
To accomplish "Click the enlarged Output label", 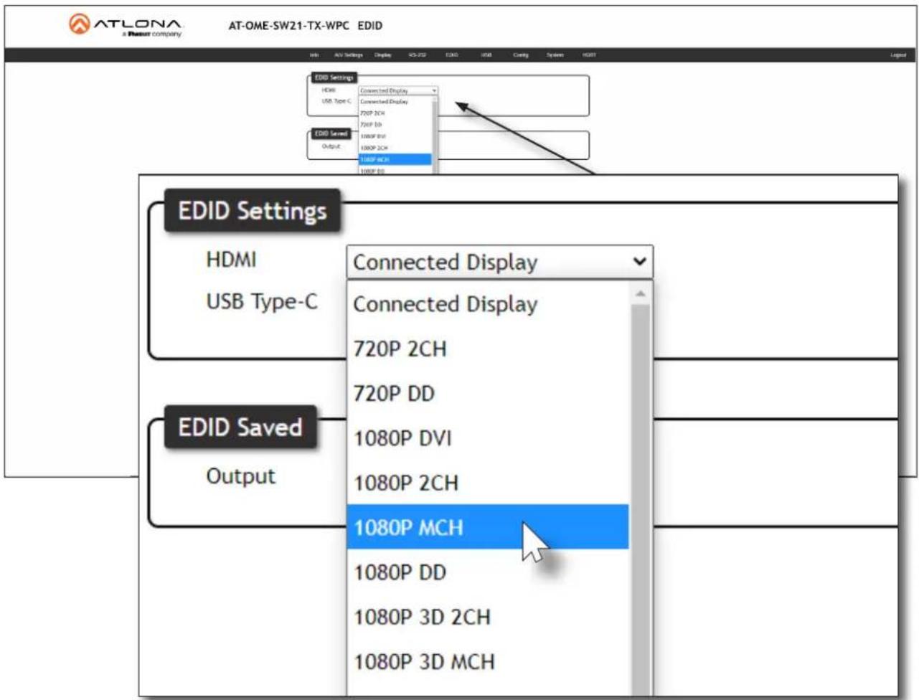I will tap(240, 476).
